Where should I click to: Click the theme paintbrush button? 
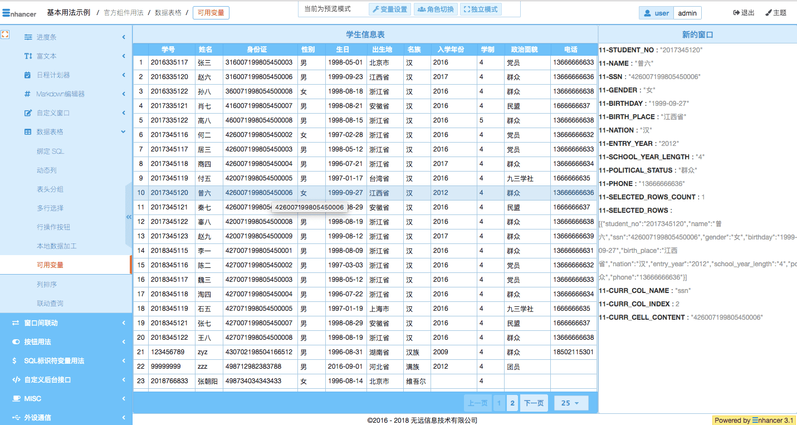[776, 13]
